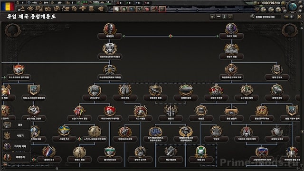Click the Romanian flag in top-left corner

[8, 6]
